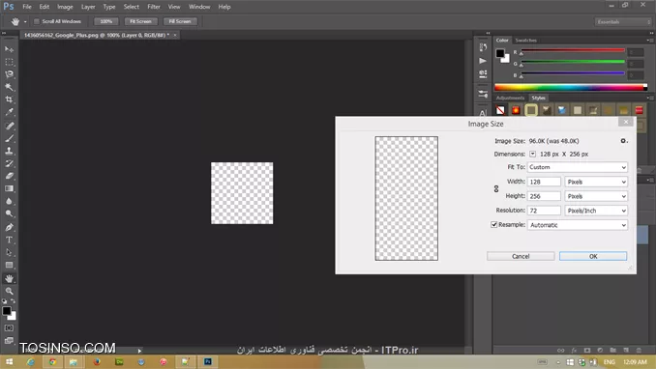Click Cancel in Image Size dialog

point(521,256)
